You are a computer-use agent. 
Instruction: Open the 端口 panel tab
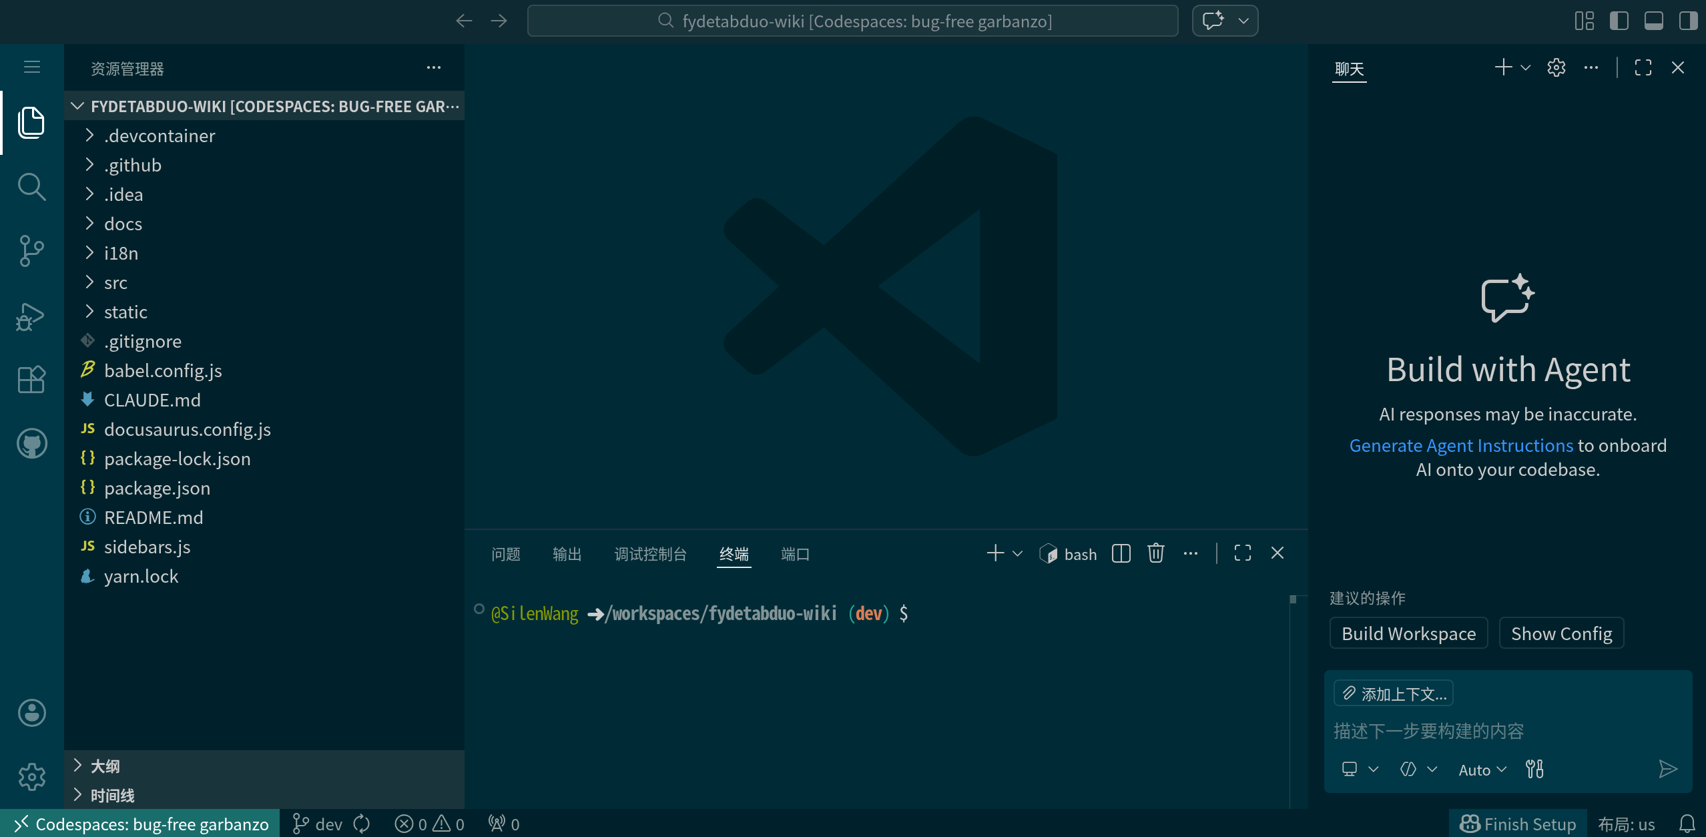tap(794, 553)
